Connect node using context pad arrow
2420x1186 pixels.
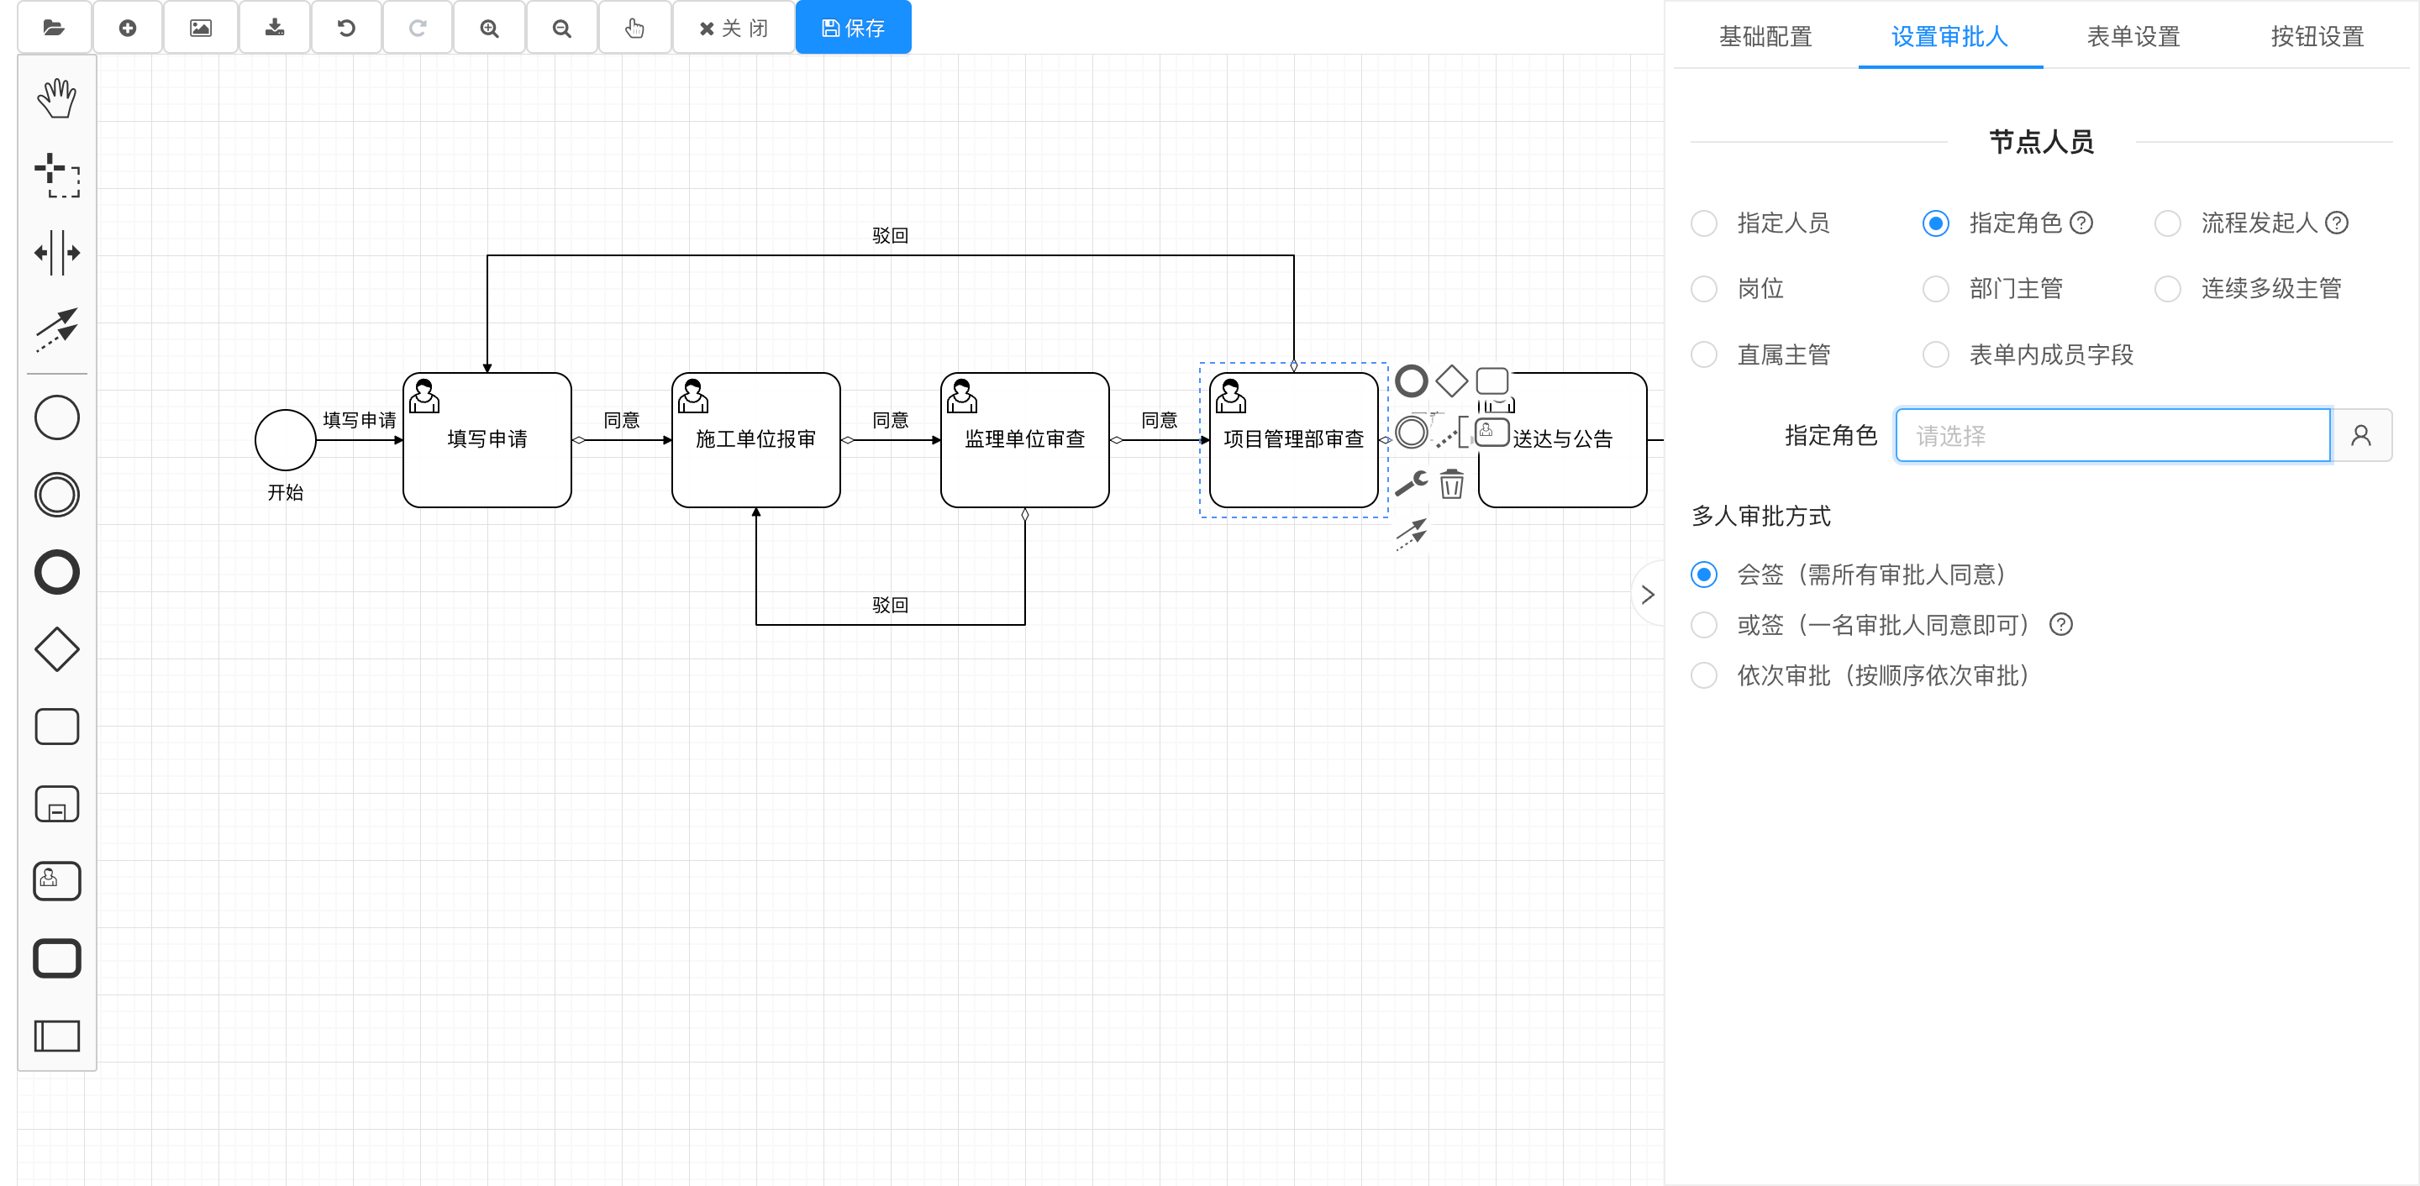point(1411,534)
